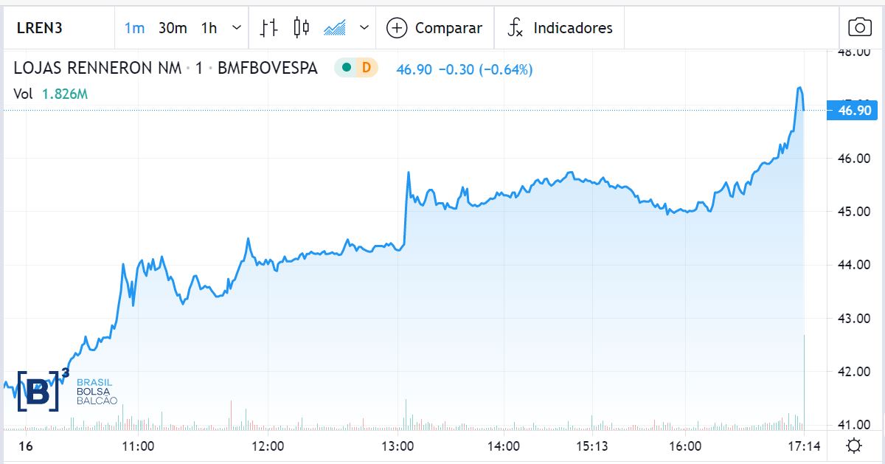Open the Indicadores list
This screenshot has height=464, width=885.
point(572,28)
